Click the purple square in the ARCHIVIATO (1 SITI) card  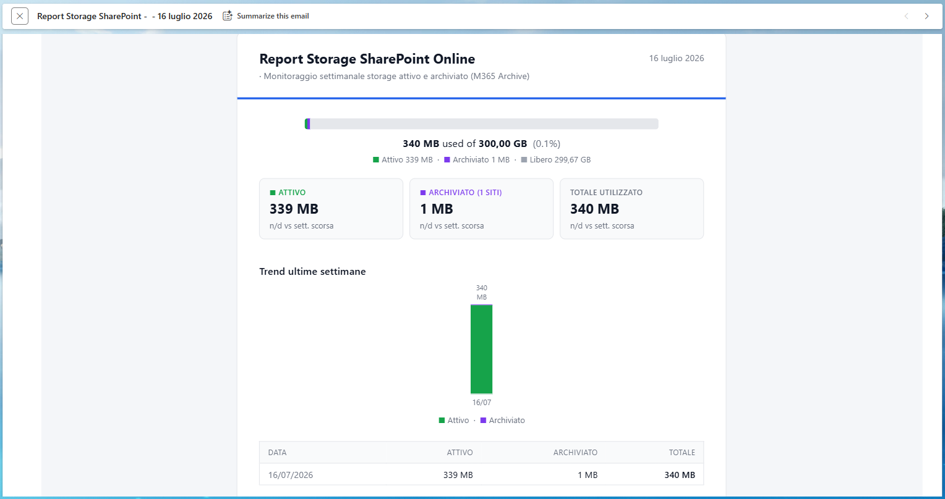pyautogui.click(x=423, y=193)
